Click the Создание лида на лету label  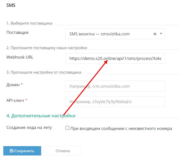(29, 127)
